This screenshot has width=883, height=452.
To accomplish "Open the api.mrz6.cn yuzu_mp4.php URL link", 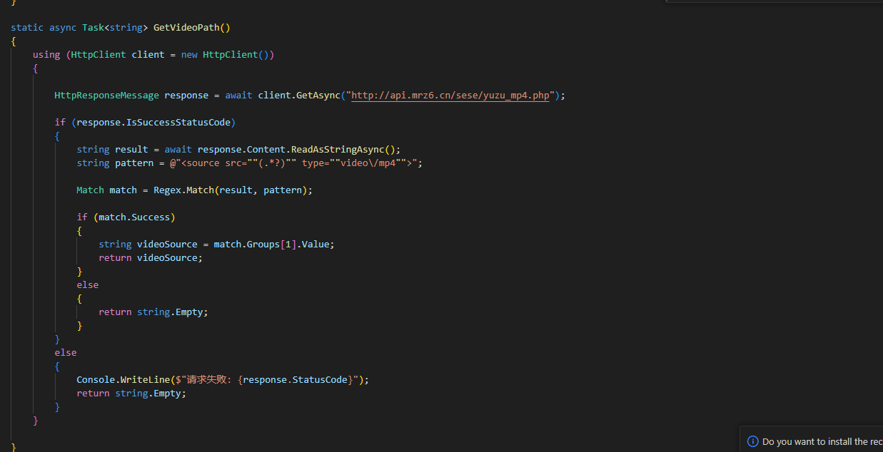I will [450, 95].
